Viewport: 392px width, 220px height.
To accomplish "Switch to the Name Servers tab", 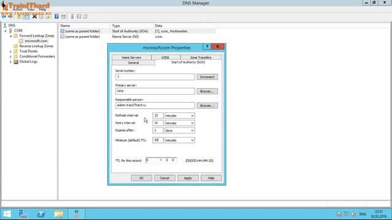I will (131, 57).
